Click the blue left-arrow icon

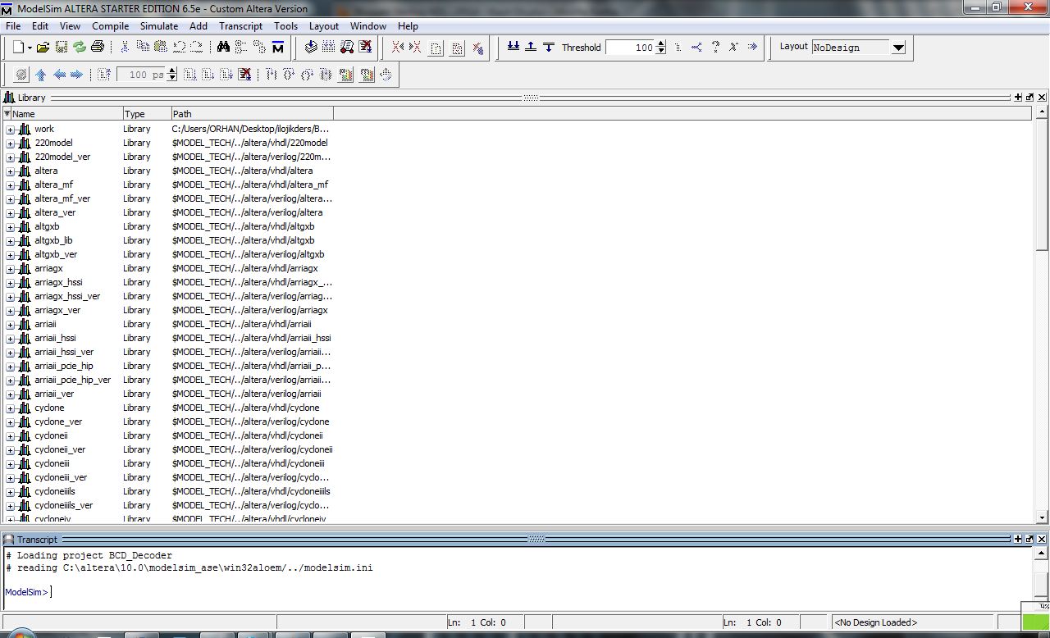point(59,75)
